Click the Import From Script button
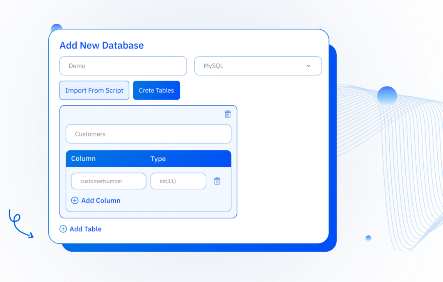 [94, 90]
